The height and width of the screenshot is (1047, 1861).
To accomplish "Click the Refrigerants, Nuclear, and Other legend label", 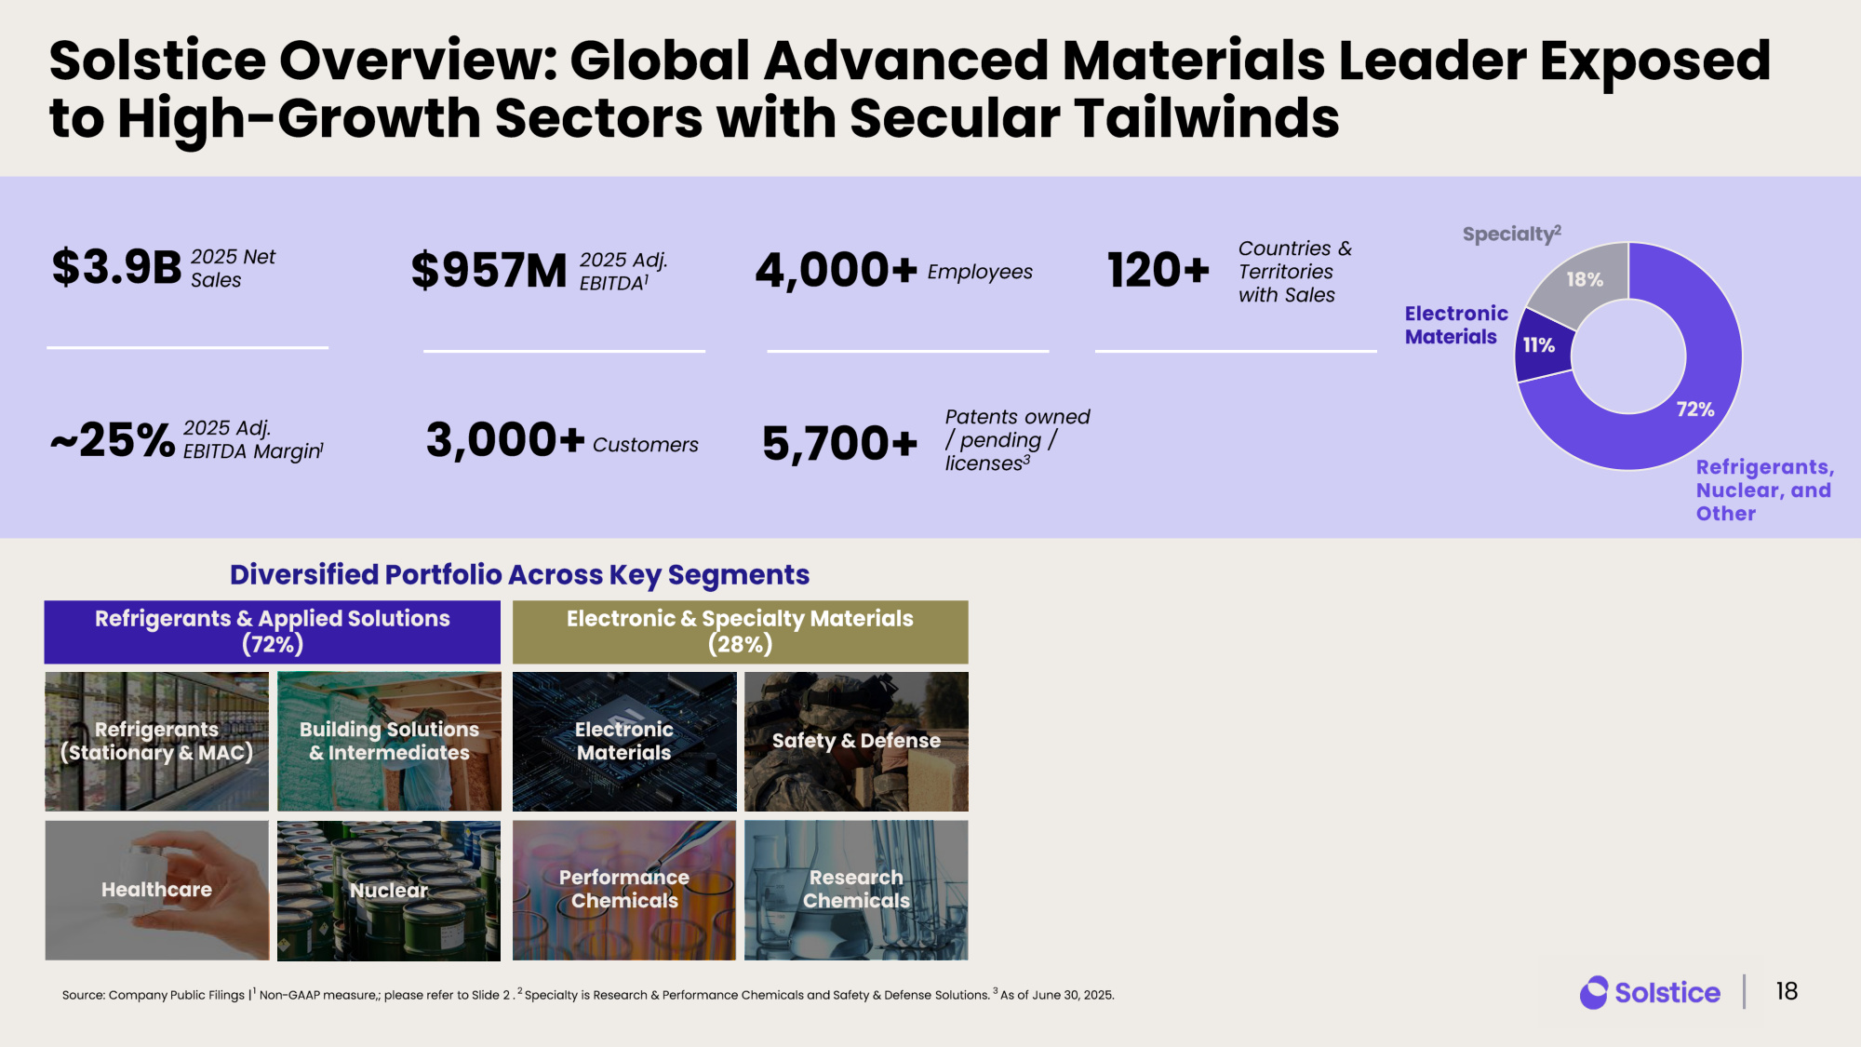I will 1764,490.
